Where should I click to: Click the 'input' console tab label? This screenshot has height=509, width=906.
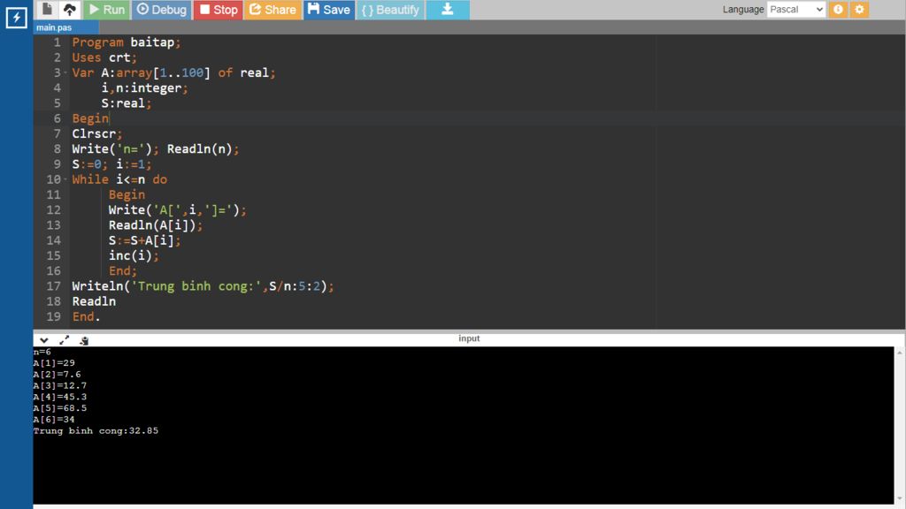click(469, 338)
